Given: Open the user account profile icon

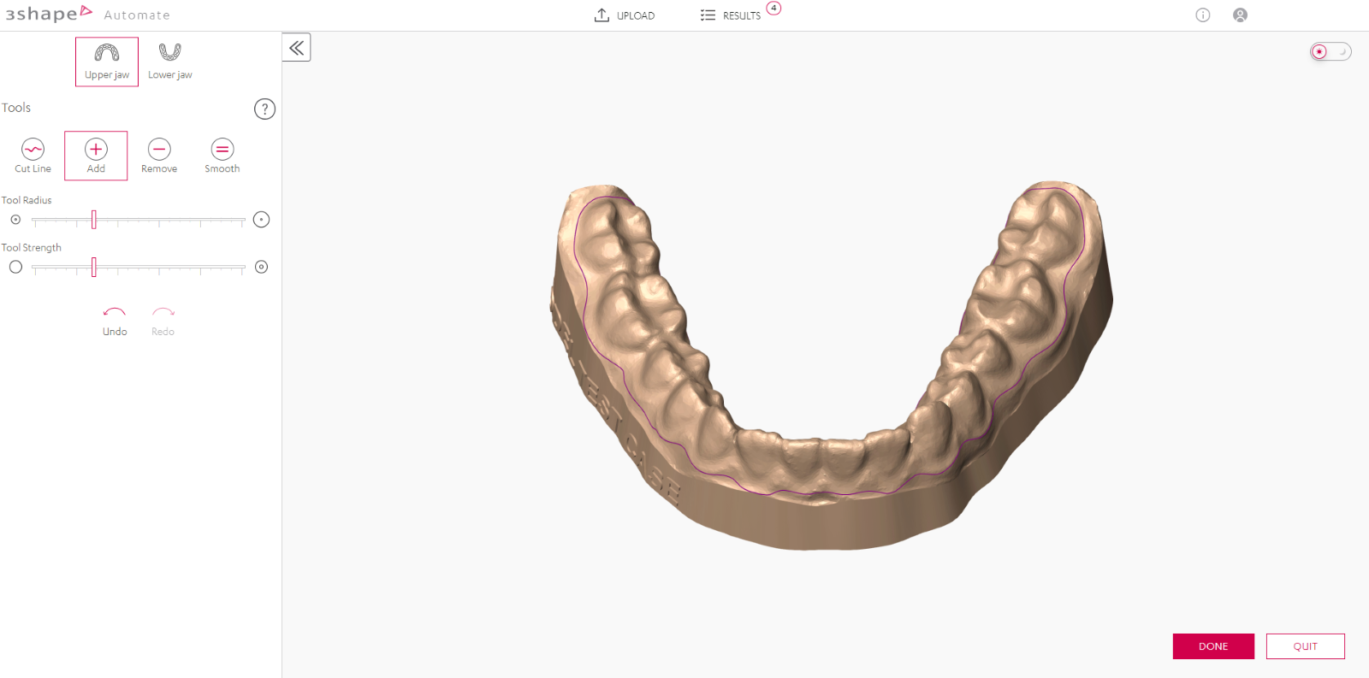Looking at the screenshot, I should (x=1240, y=15).
